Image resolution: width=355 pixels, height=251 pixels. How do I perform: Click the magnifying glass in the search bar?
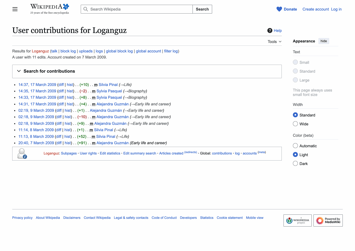pos(85,9)
